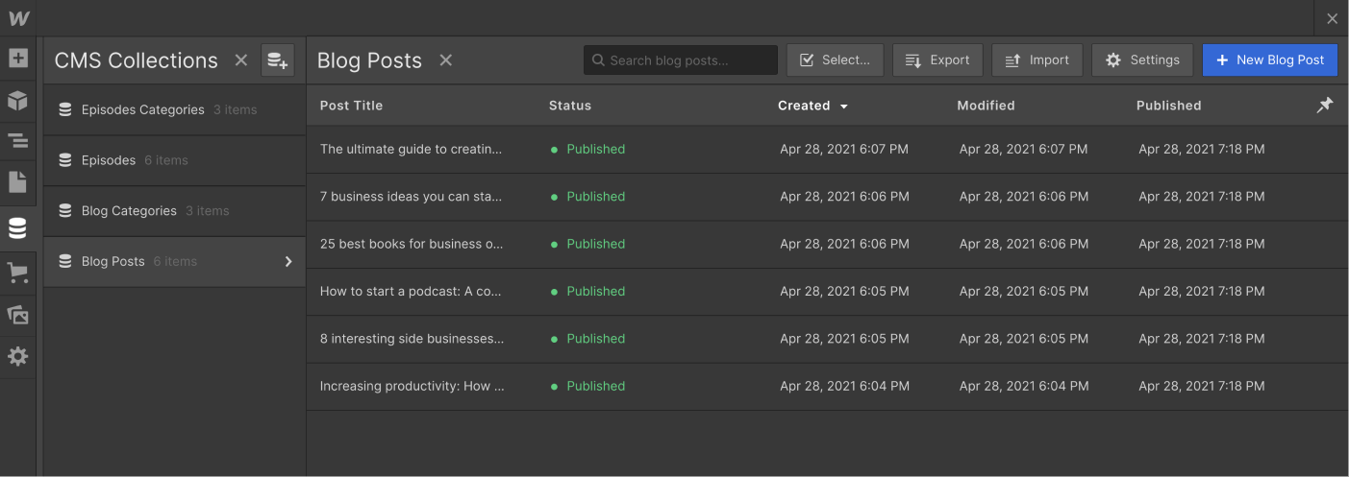Click the Blog Posts row chevron arrow
The image size is (1349, 477).
pos(288,261)
